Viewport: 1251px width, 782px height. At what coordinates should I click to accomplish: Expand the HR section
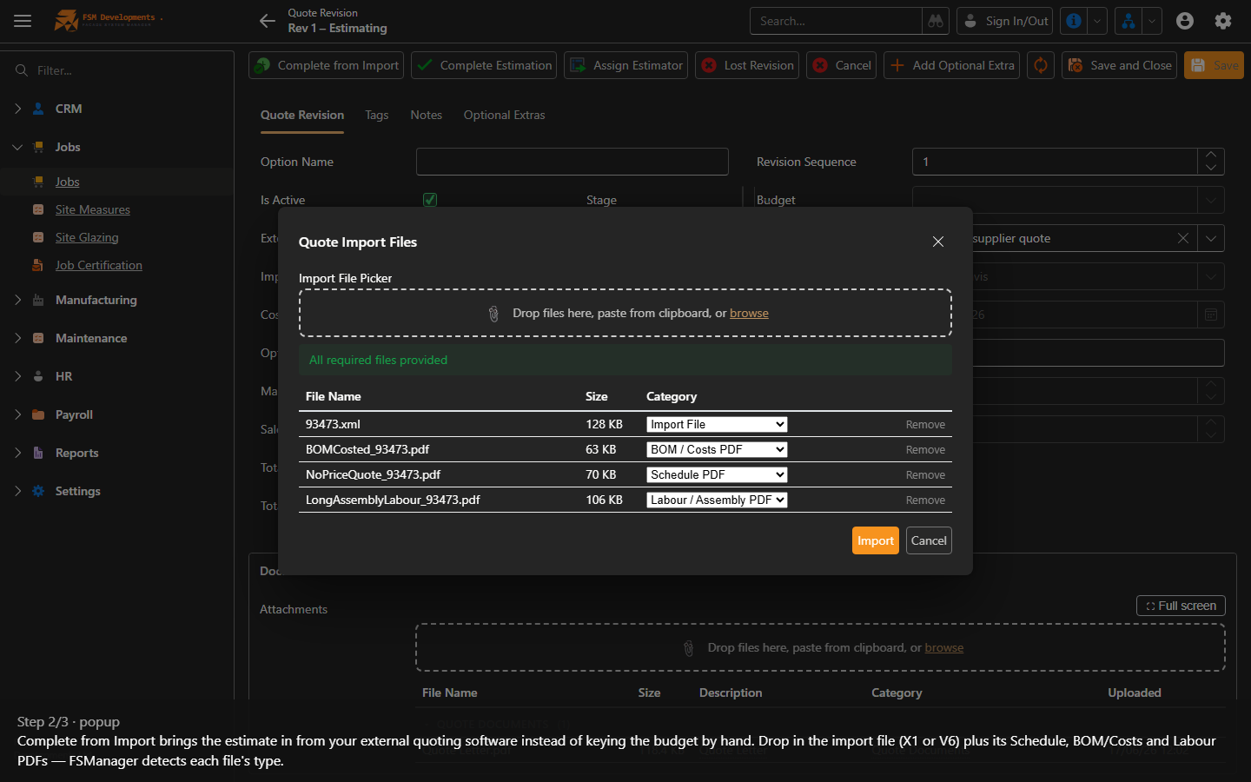coord(18,376)
